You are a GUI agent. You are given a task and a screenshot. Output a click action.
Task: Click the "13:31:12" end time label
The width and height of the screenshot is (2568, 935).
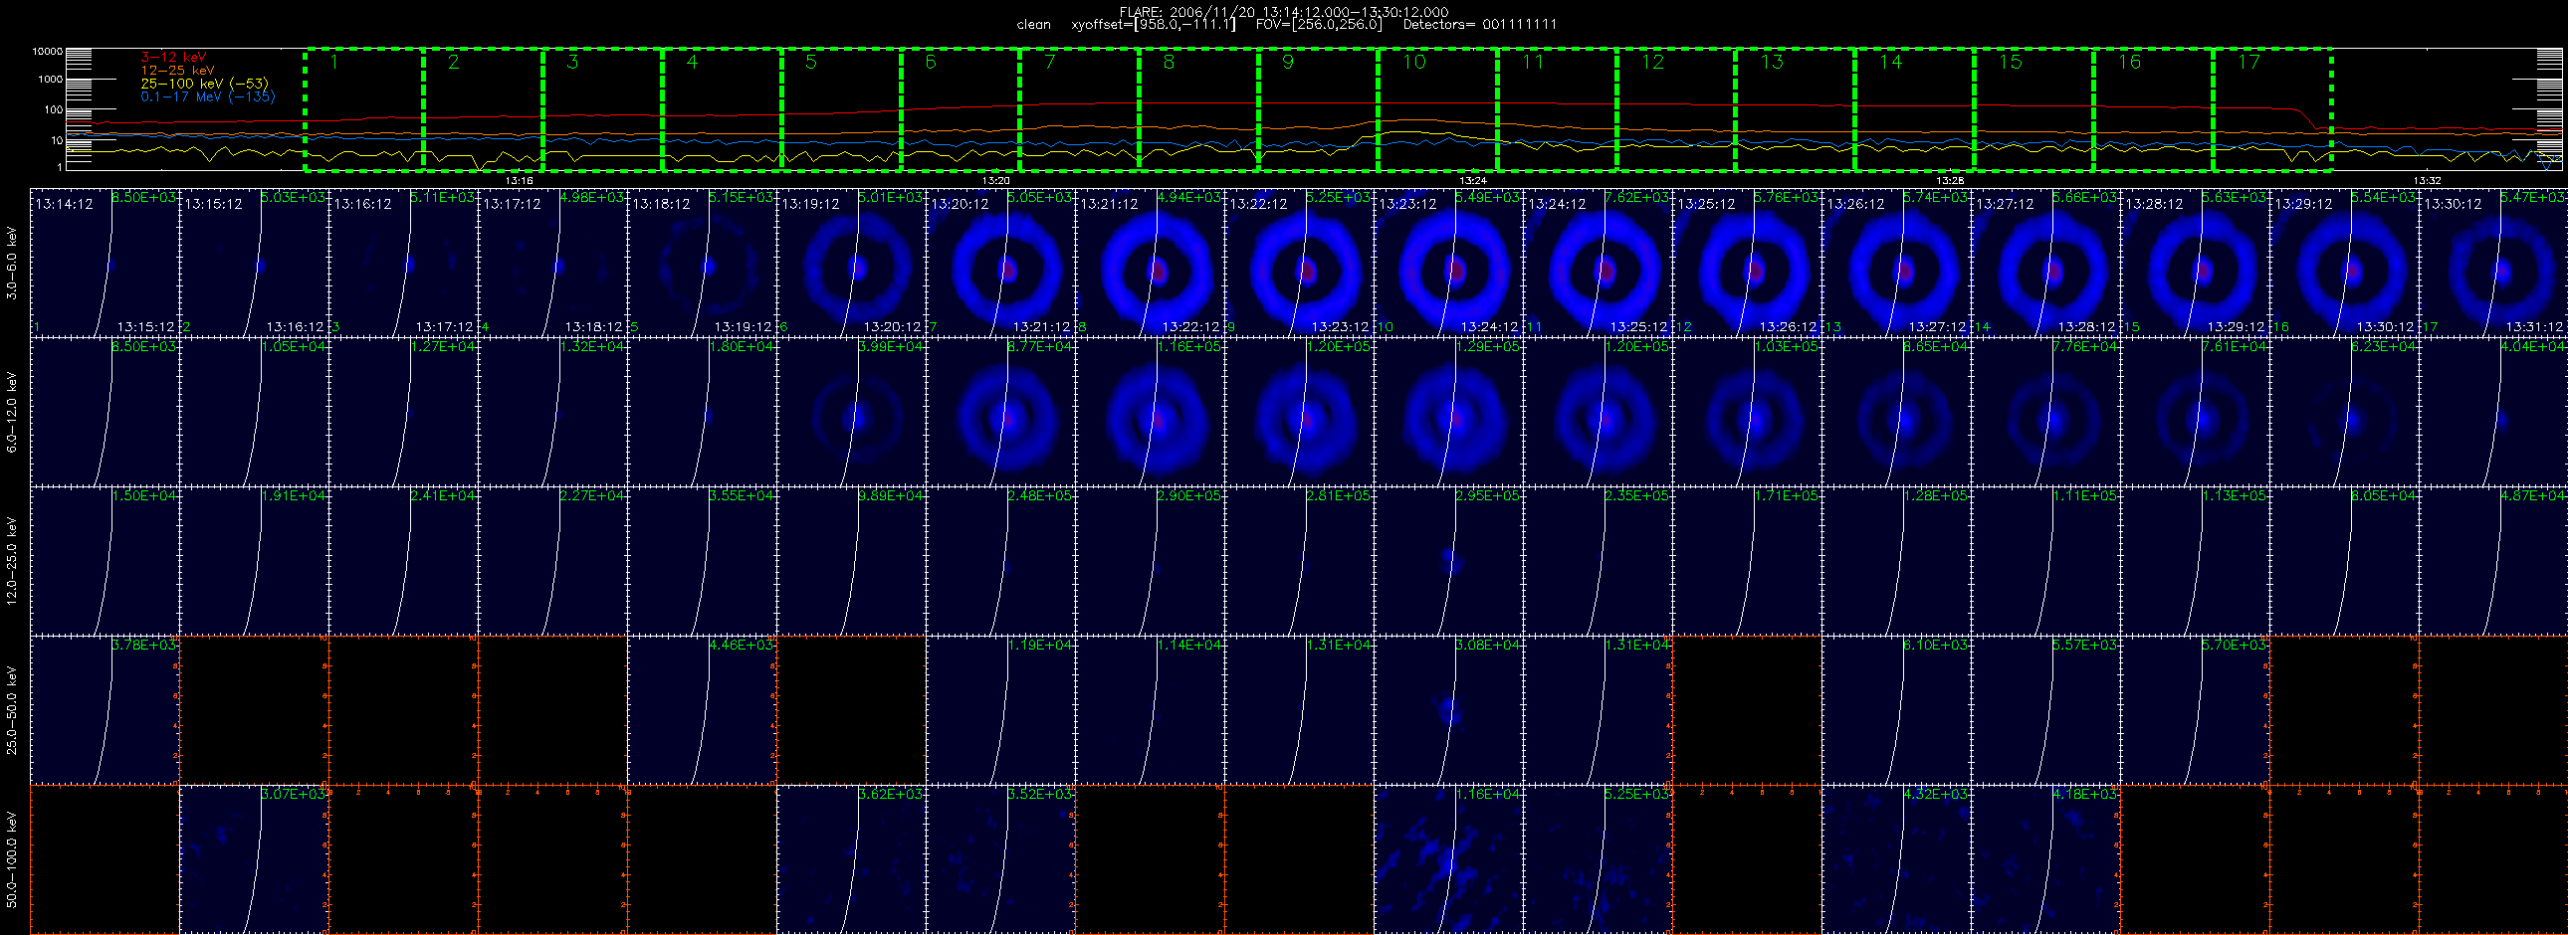pos(2535,326)
